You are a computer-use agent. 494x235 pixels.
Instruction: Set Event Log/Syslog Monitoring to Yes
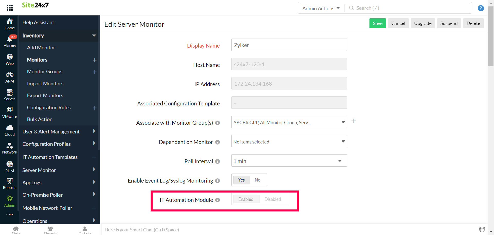[x=241, y=180]
